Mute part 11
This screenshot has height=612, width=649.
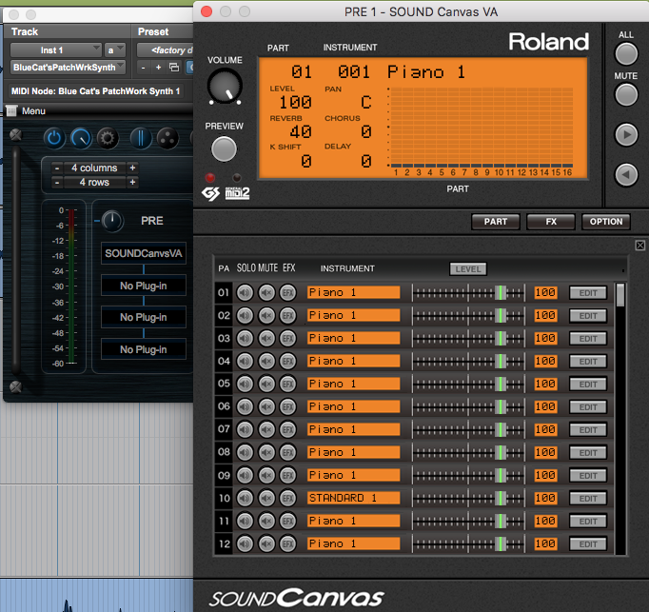266,521
